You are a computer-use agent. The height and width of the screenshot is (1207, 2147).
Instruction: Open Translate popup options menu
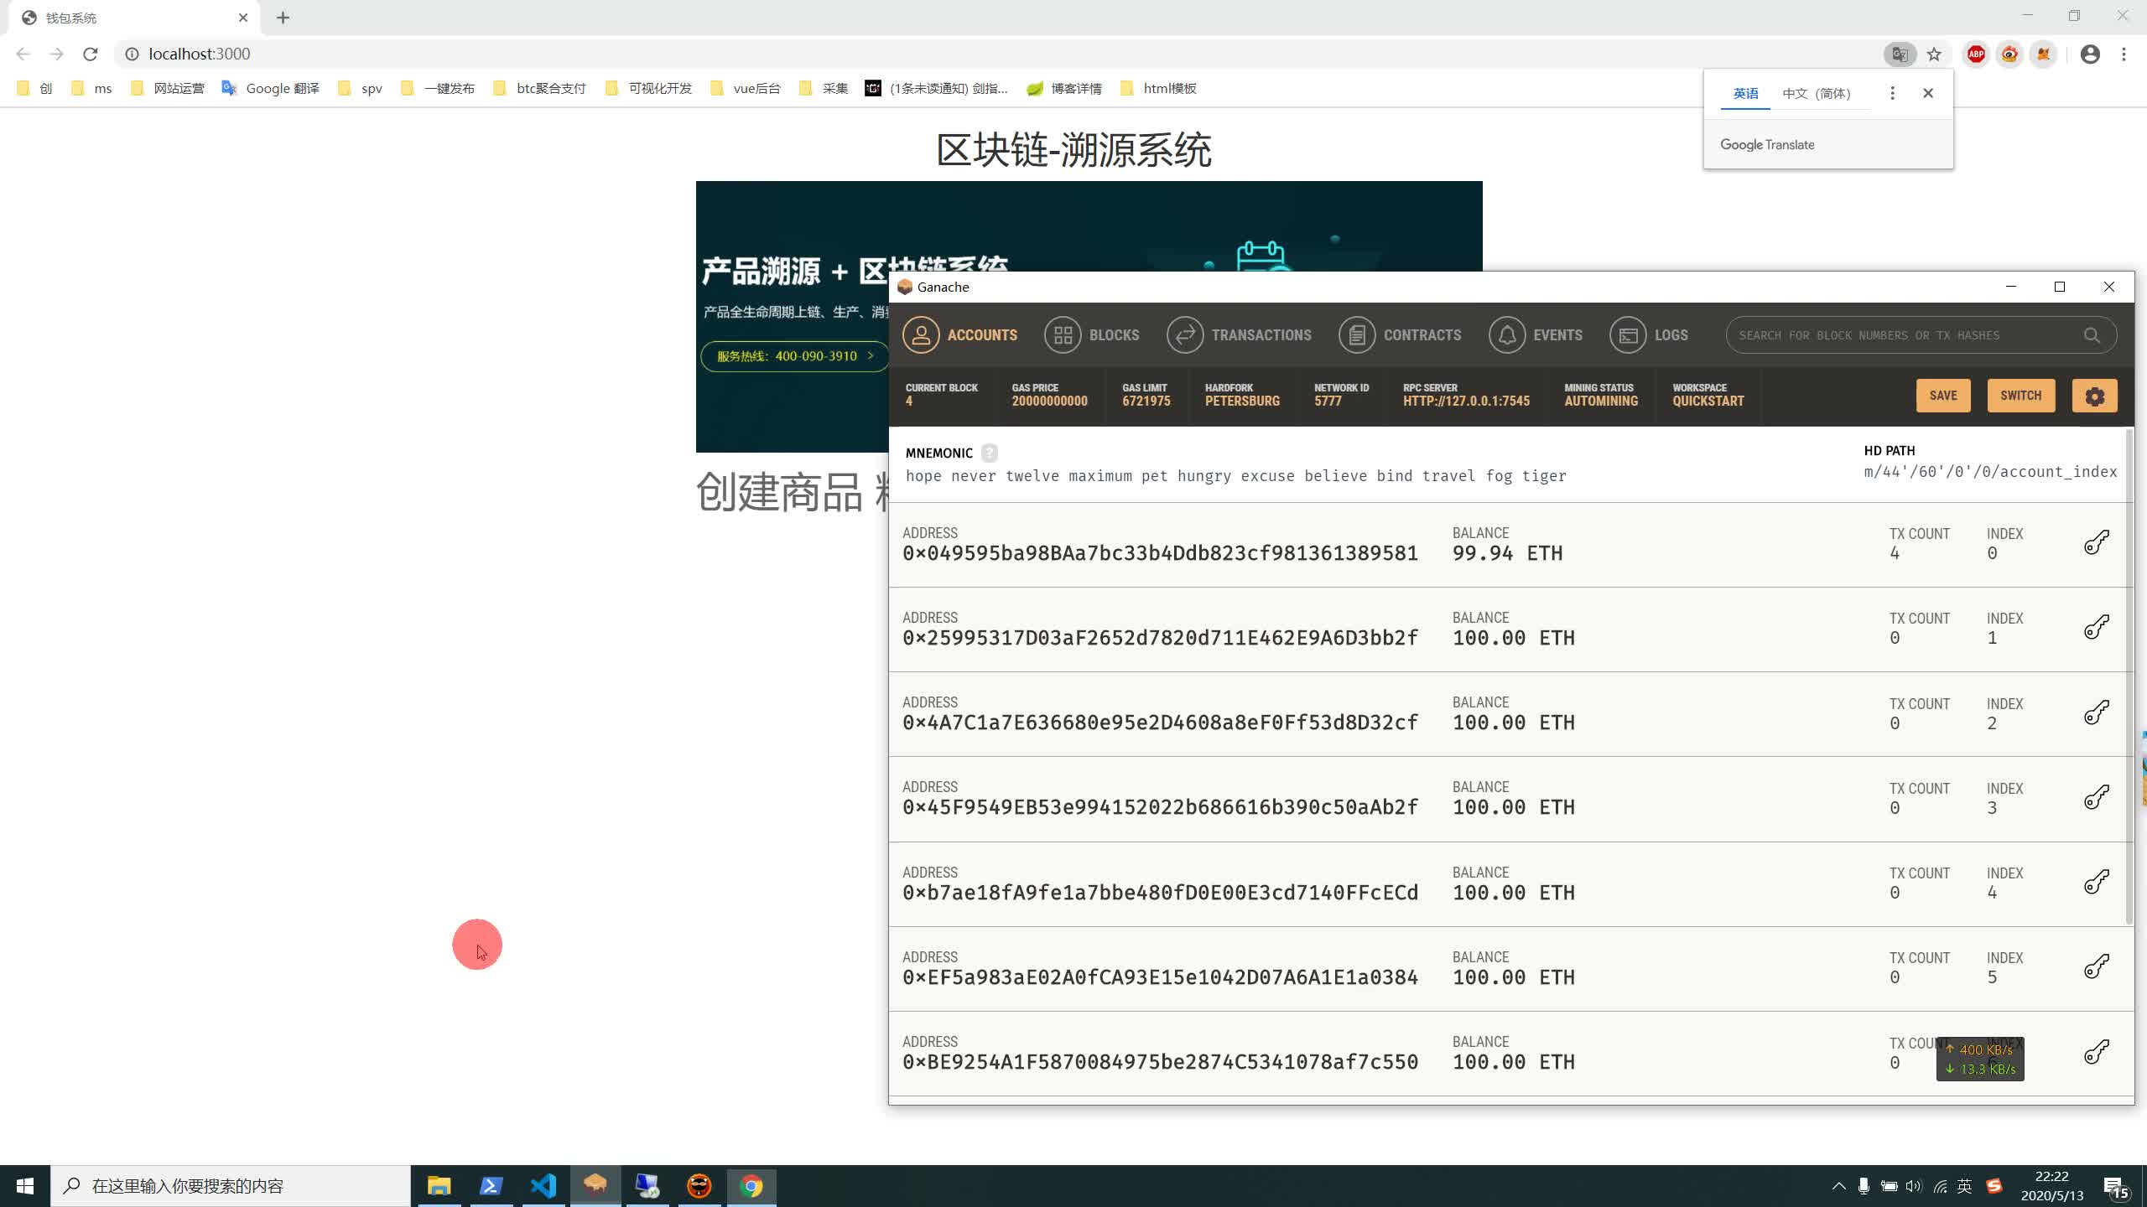1892,93
